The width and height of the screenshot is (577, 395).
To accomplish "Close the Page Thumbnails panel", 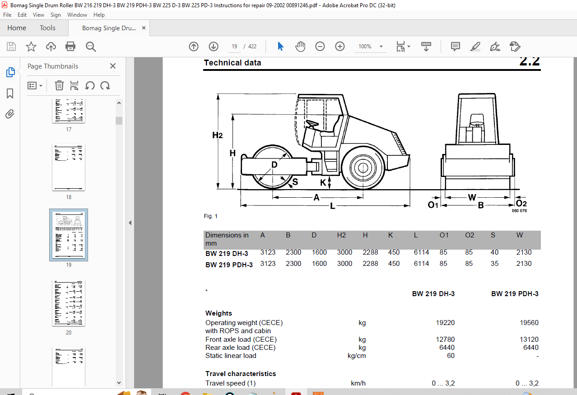I will (x=113, y=66).
